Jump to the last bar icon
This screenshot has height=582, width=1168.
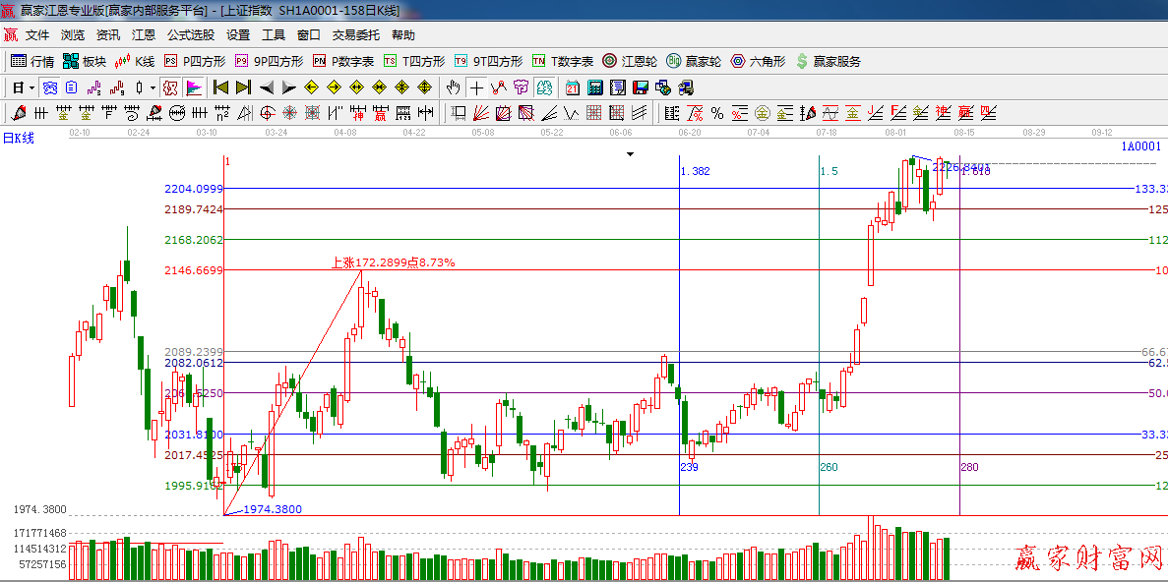coord(243,87)
